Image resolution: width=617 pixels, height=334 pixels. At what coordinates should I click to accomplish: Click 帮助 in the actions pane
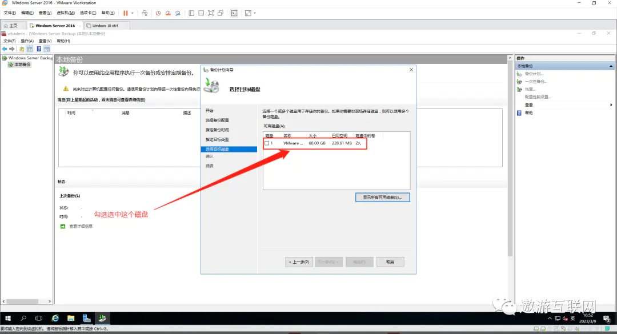[x=528, y=113]
